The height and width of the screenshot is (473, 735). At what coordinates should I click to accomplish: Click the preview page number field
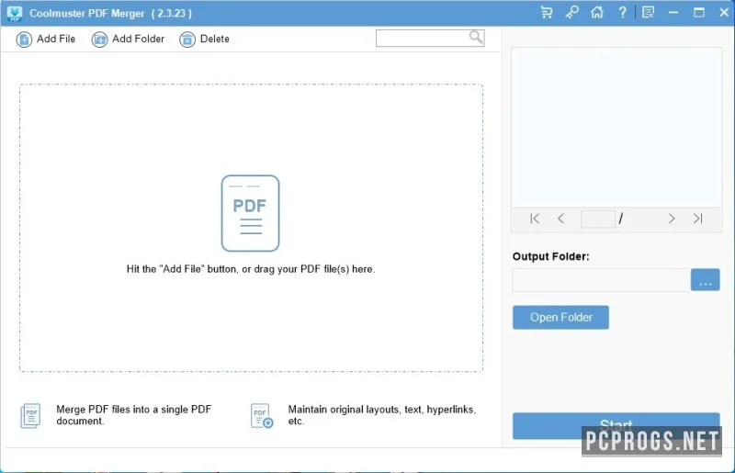[x=598, y=219]
